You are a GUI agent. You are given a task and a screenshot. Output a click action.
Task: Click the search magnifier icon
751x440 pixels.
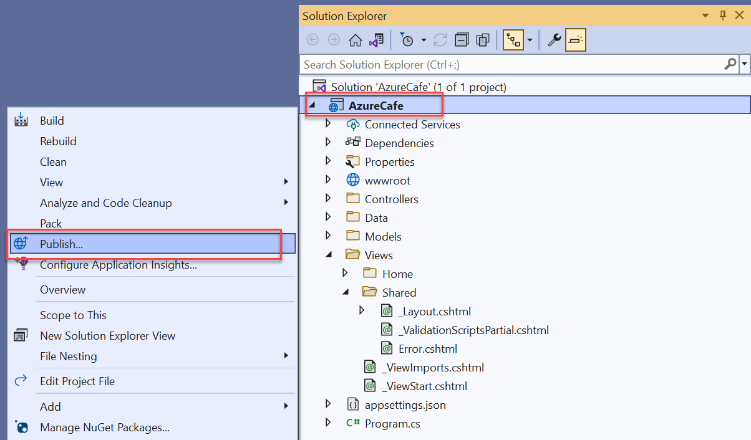(730, 64)
